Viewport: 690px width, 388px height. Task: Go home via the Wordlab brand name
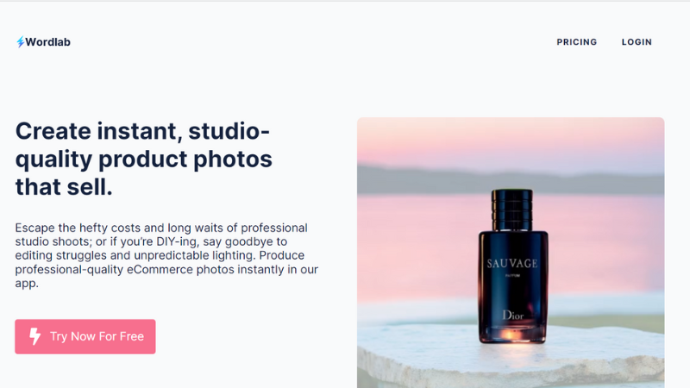(x=47, y=41)
